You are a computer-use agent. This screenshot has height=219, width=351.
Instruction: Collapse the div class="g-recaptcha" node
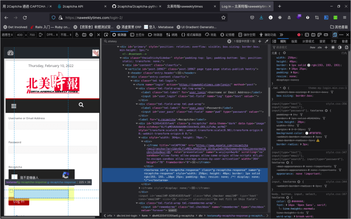[x=137, y=124]
